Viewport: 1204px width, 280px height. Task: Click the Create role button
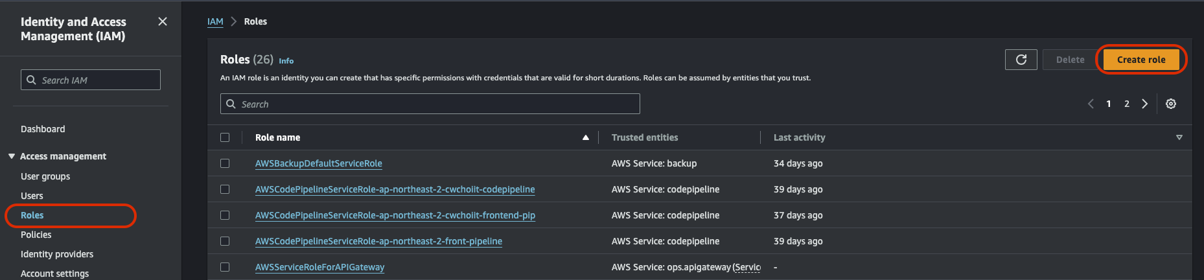point(1140,60)
